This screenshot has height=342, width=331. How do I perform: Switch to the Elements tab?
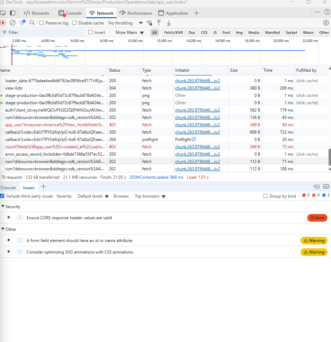pyautogui.click(x=36, y=13)
